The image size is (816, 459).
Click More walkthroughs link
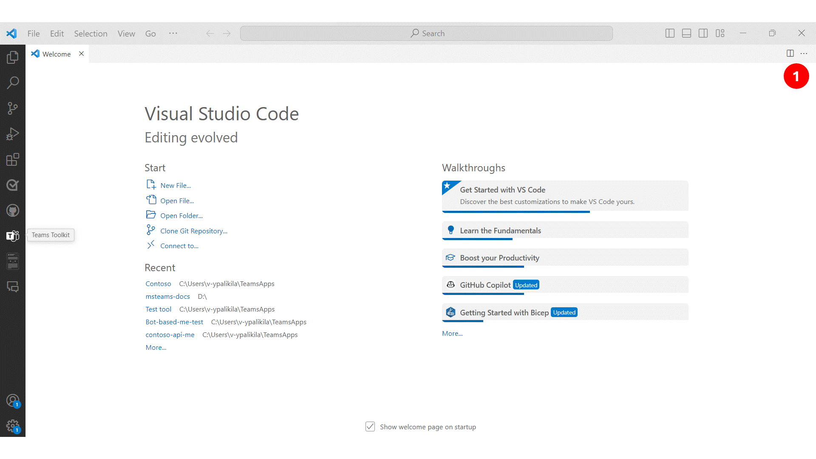pyautogui.click(x=452, y=333)
